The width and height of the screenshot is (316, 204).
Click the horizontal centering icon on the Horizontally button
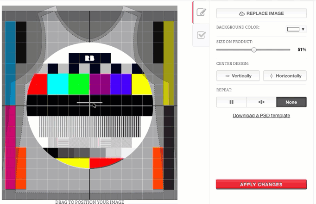pos(271,76)
